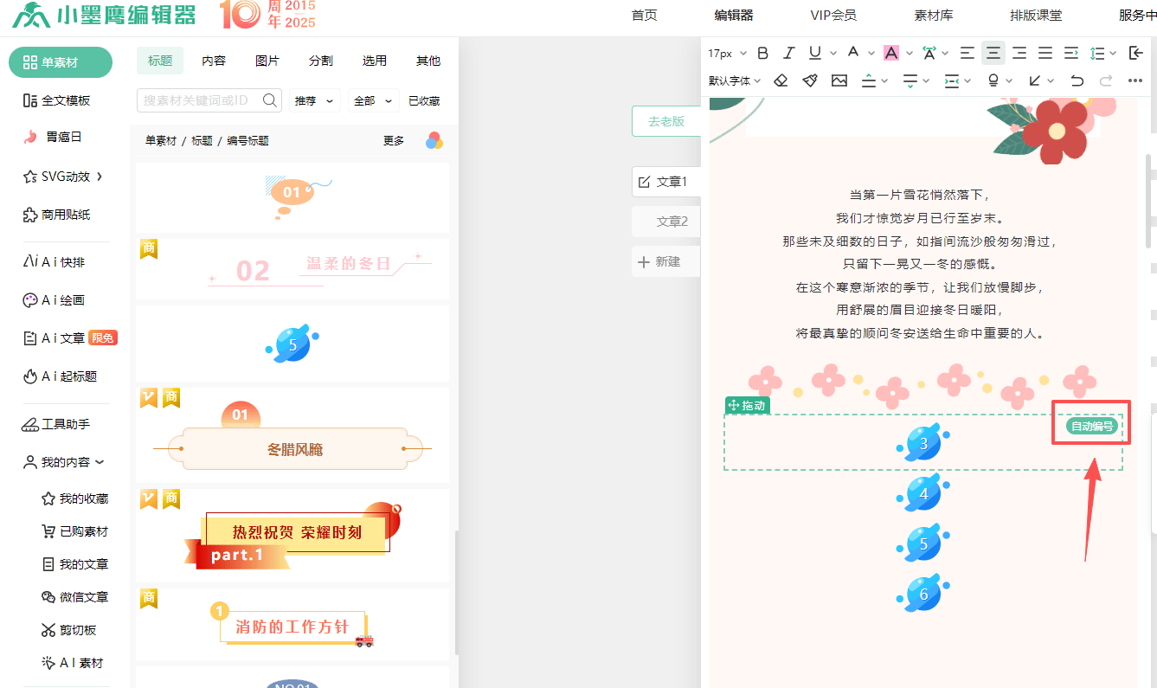Open the 默认字体 font family dropdown
Screen dimensions: 1157x688
pyautogui.click(x=734, y=80)
